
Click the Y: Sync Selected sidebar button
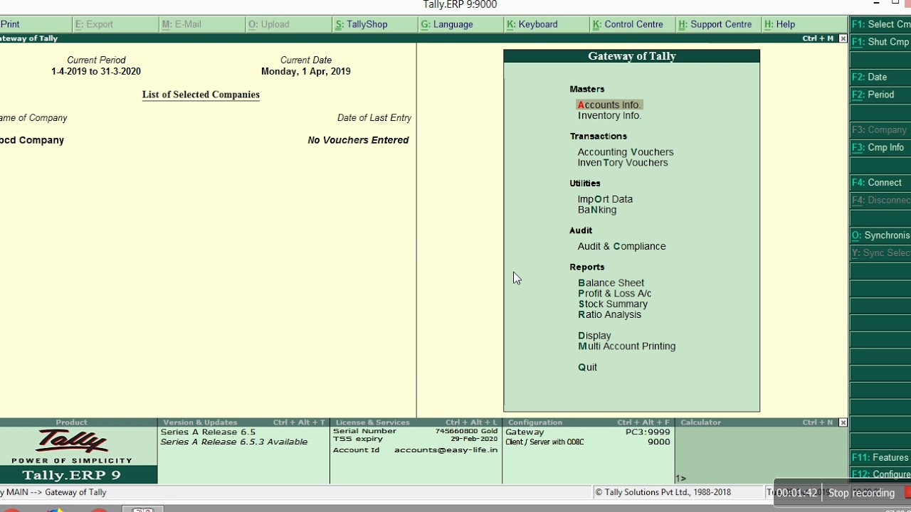pos(880,253)
